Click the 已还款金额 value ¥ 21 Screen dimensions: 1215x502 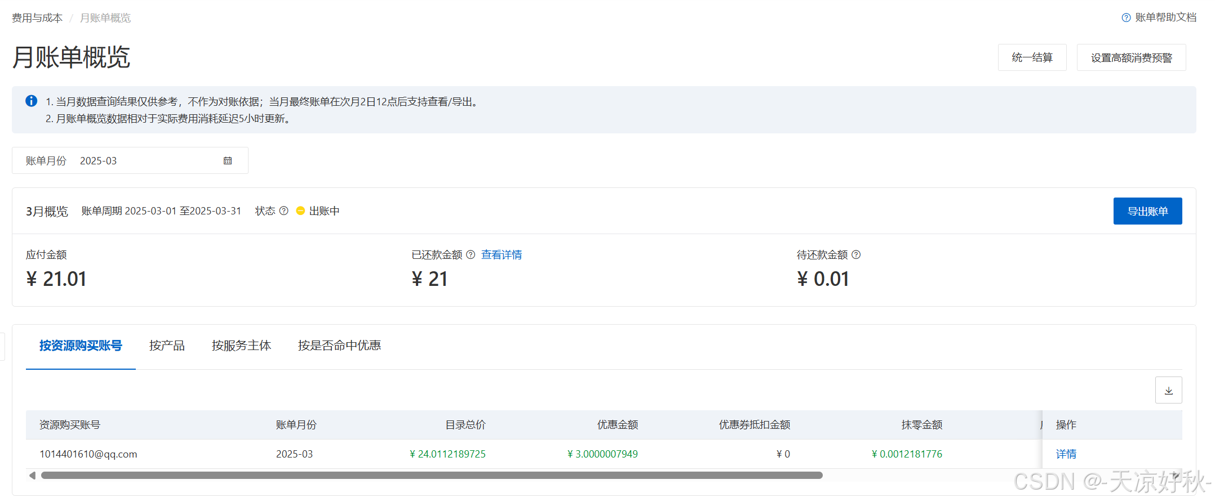pyautogui.click(x=429, y=279)
